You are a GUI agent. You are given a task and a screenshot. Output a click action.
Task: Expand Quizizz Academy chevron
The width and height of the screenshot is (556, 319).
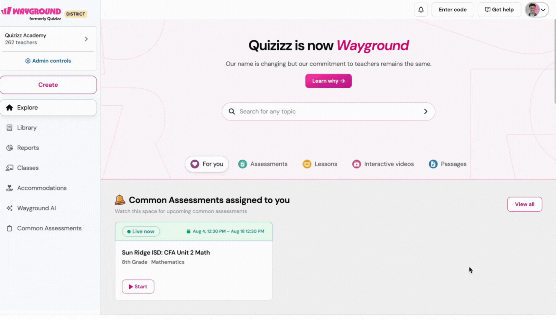86,39
